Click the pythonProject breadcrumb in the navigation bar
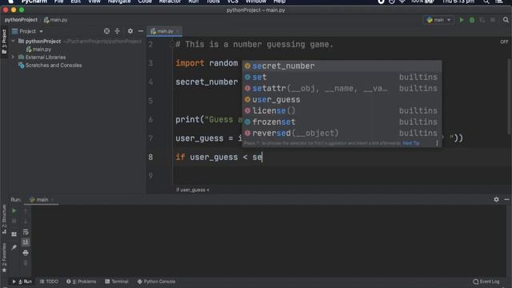This screenshot has width=512, height=288. point(21,20)
